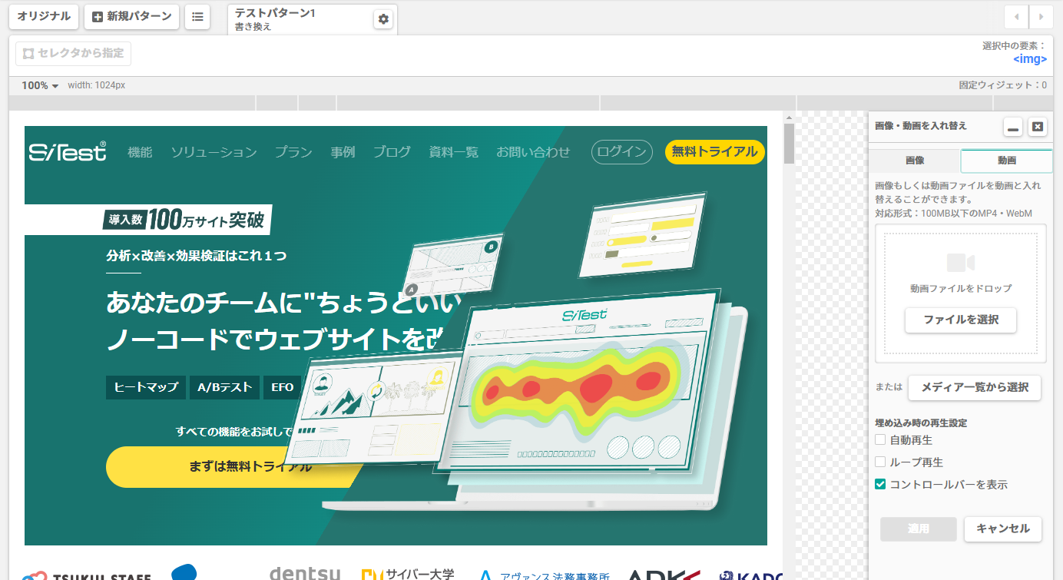Screen dimensions: 1063x580
Task: Click the キャンセル button
Action: tap(1003, 529)
